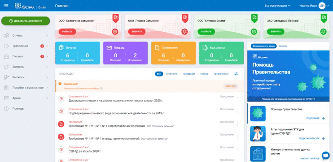Viewport: 333px width, 162px height.
Task: Click Выбрать in the Внимание warning banner
Action: point(231,86)
